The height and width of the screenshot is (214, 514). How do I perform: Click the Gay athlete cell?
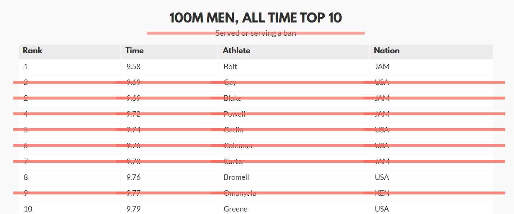[x=230, y=82]
